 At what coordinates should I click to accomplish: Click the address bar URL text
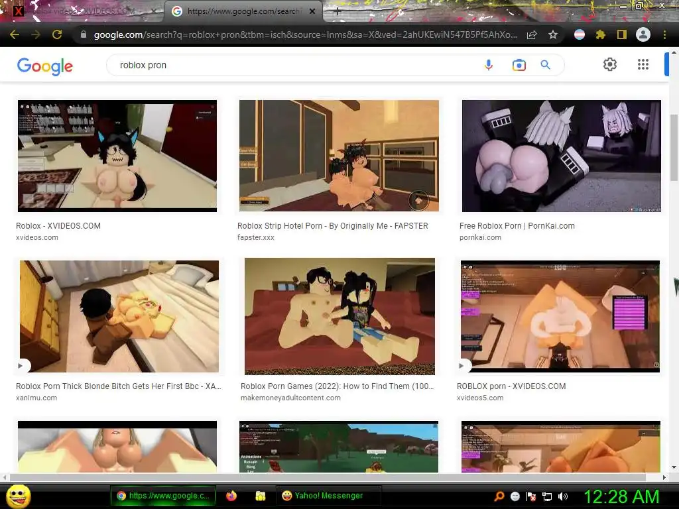point(305,34)
